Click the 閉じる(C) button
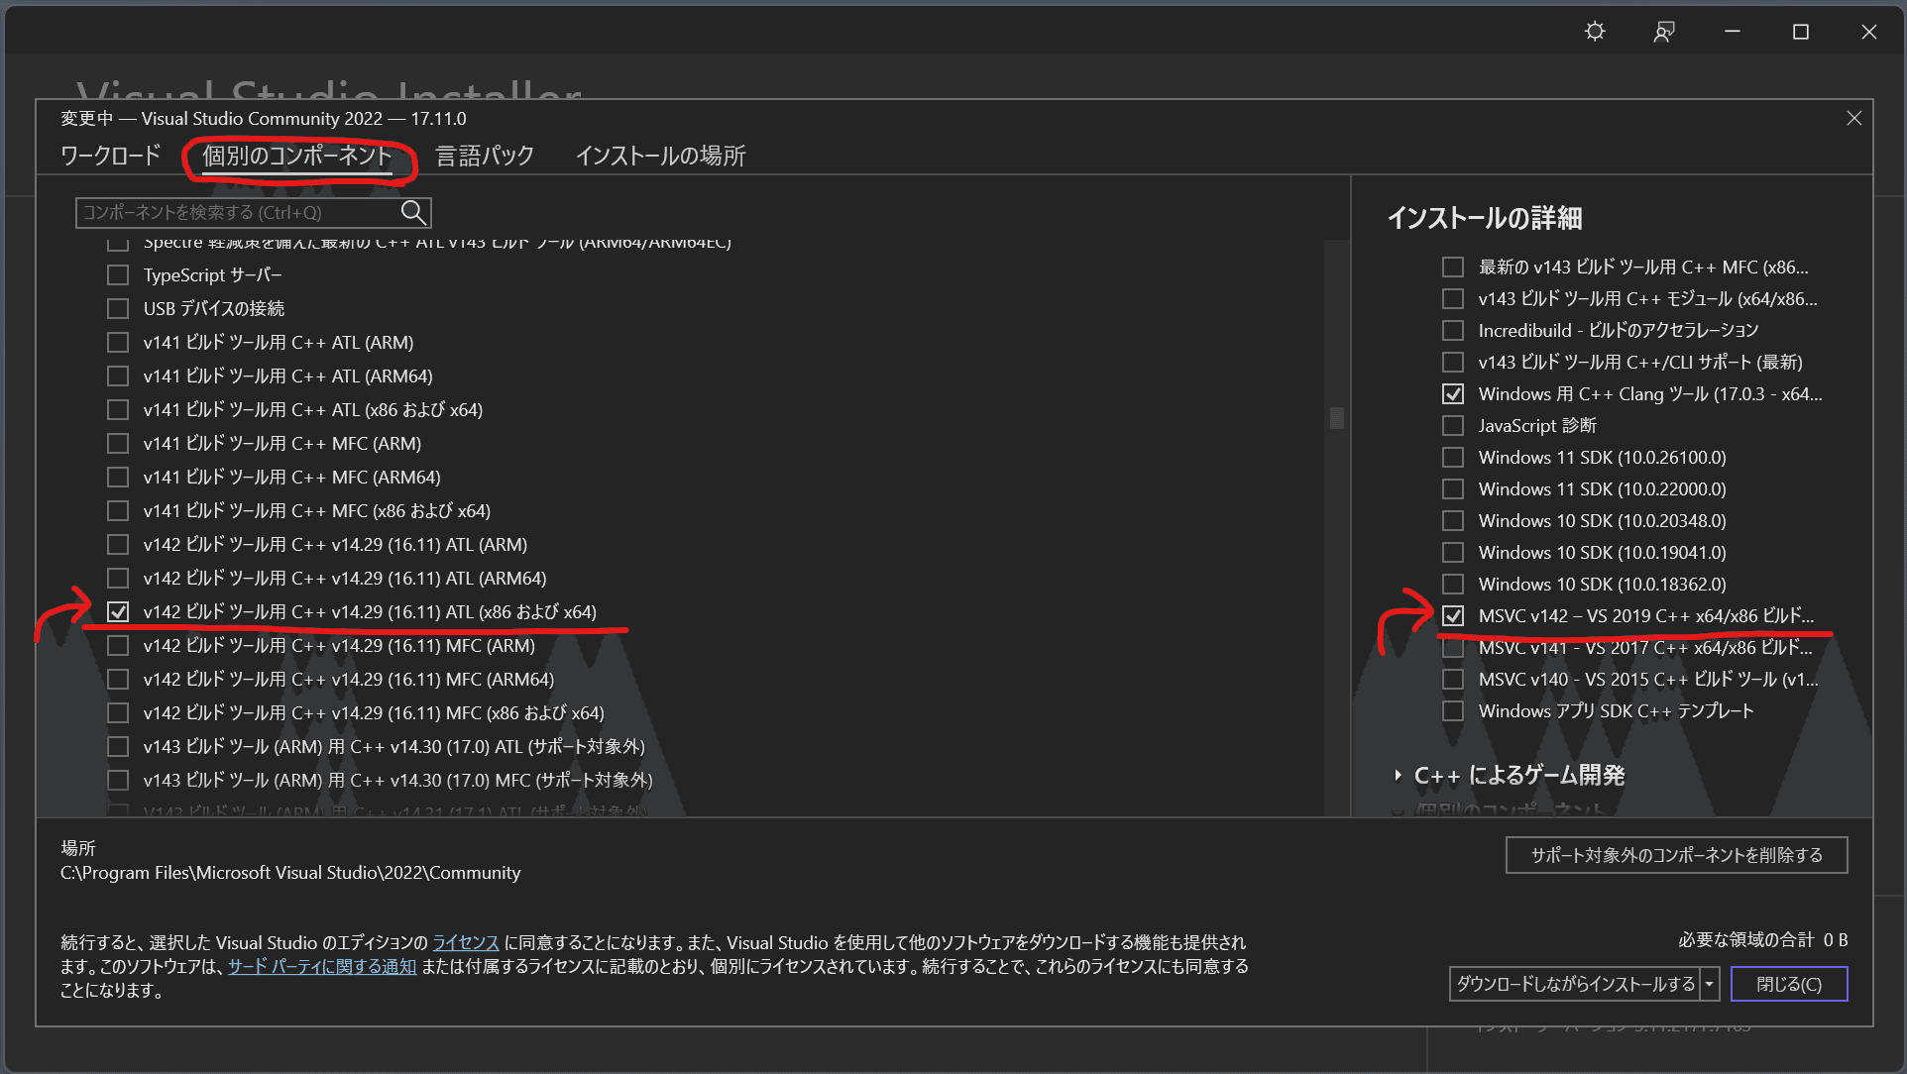Screen dimensions: 1907x1074 [x=1789, y=984]
